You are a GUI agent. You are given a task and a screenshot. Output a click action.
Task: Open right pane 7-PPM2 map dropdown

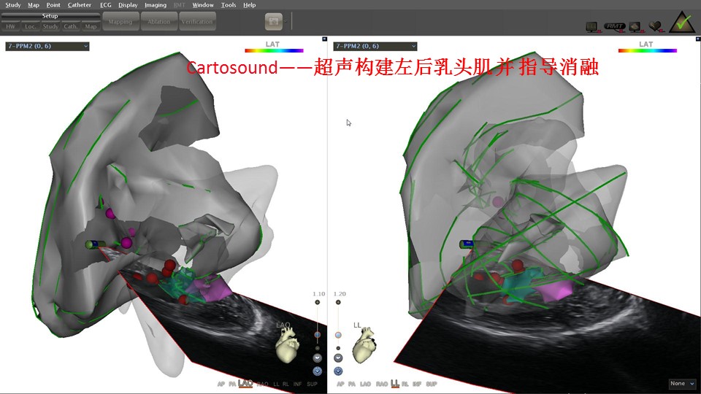click(375, 46)
